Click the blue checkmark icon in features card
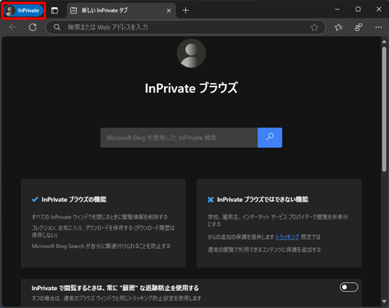The width and height of the screenshot is (389, 308). (x=35, y=199)
